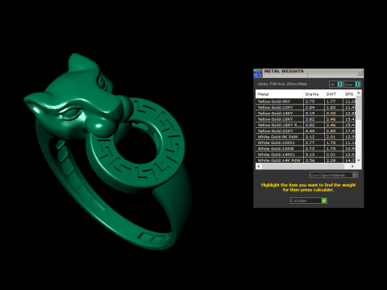Click the metal list scroll down arrow
Image resolution: width=387 pixels, height=290 pixels.
tap(359, 160)
